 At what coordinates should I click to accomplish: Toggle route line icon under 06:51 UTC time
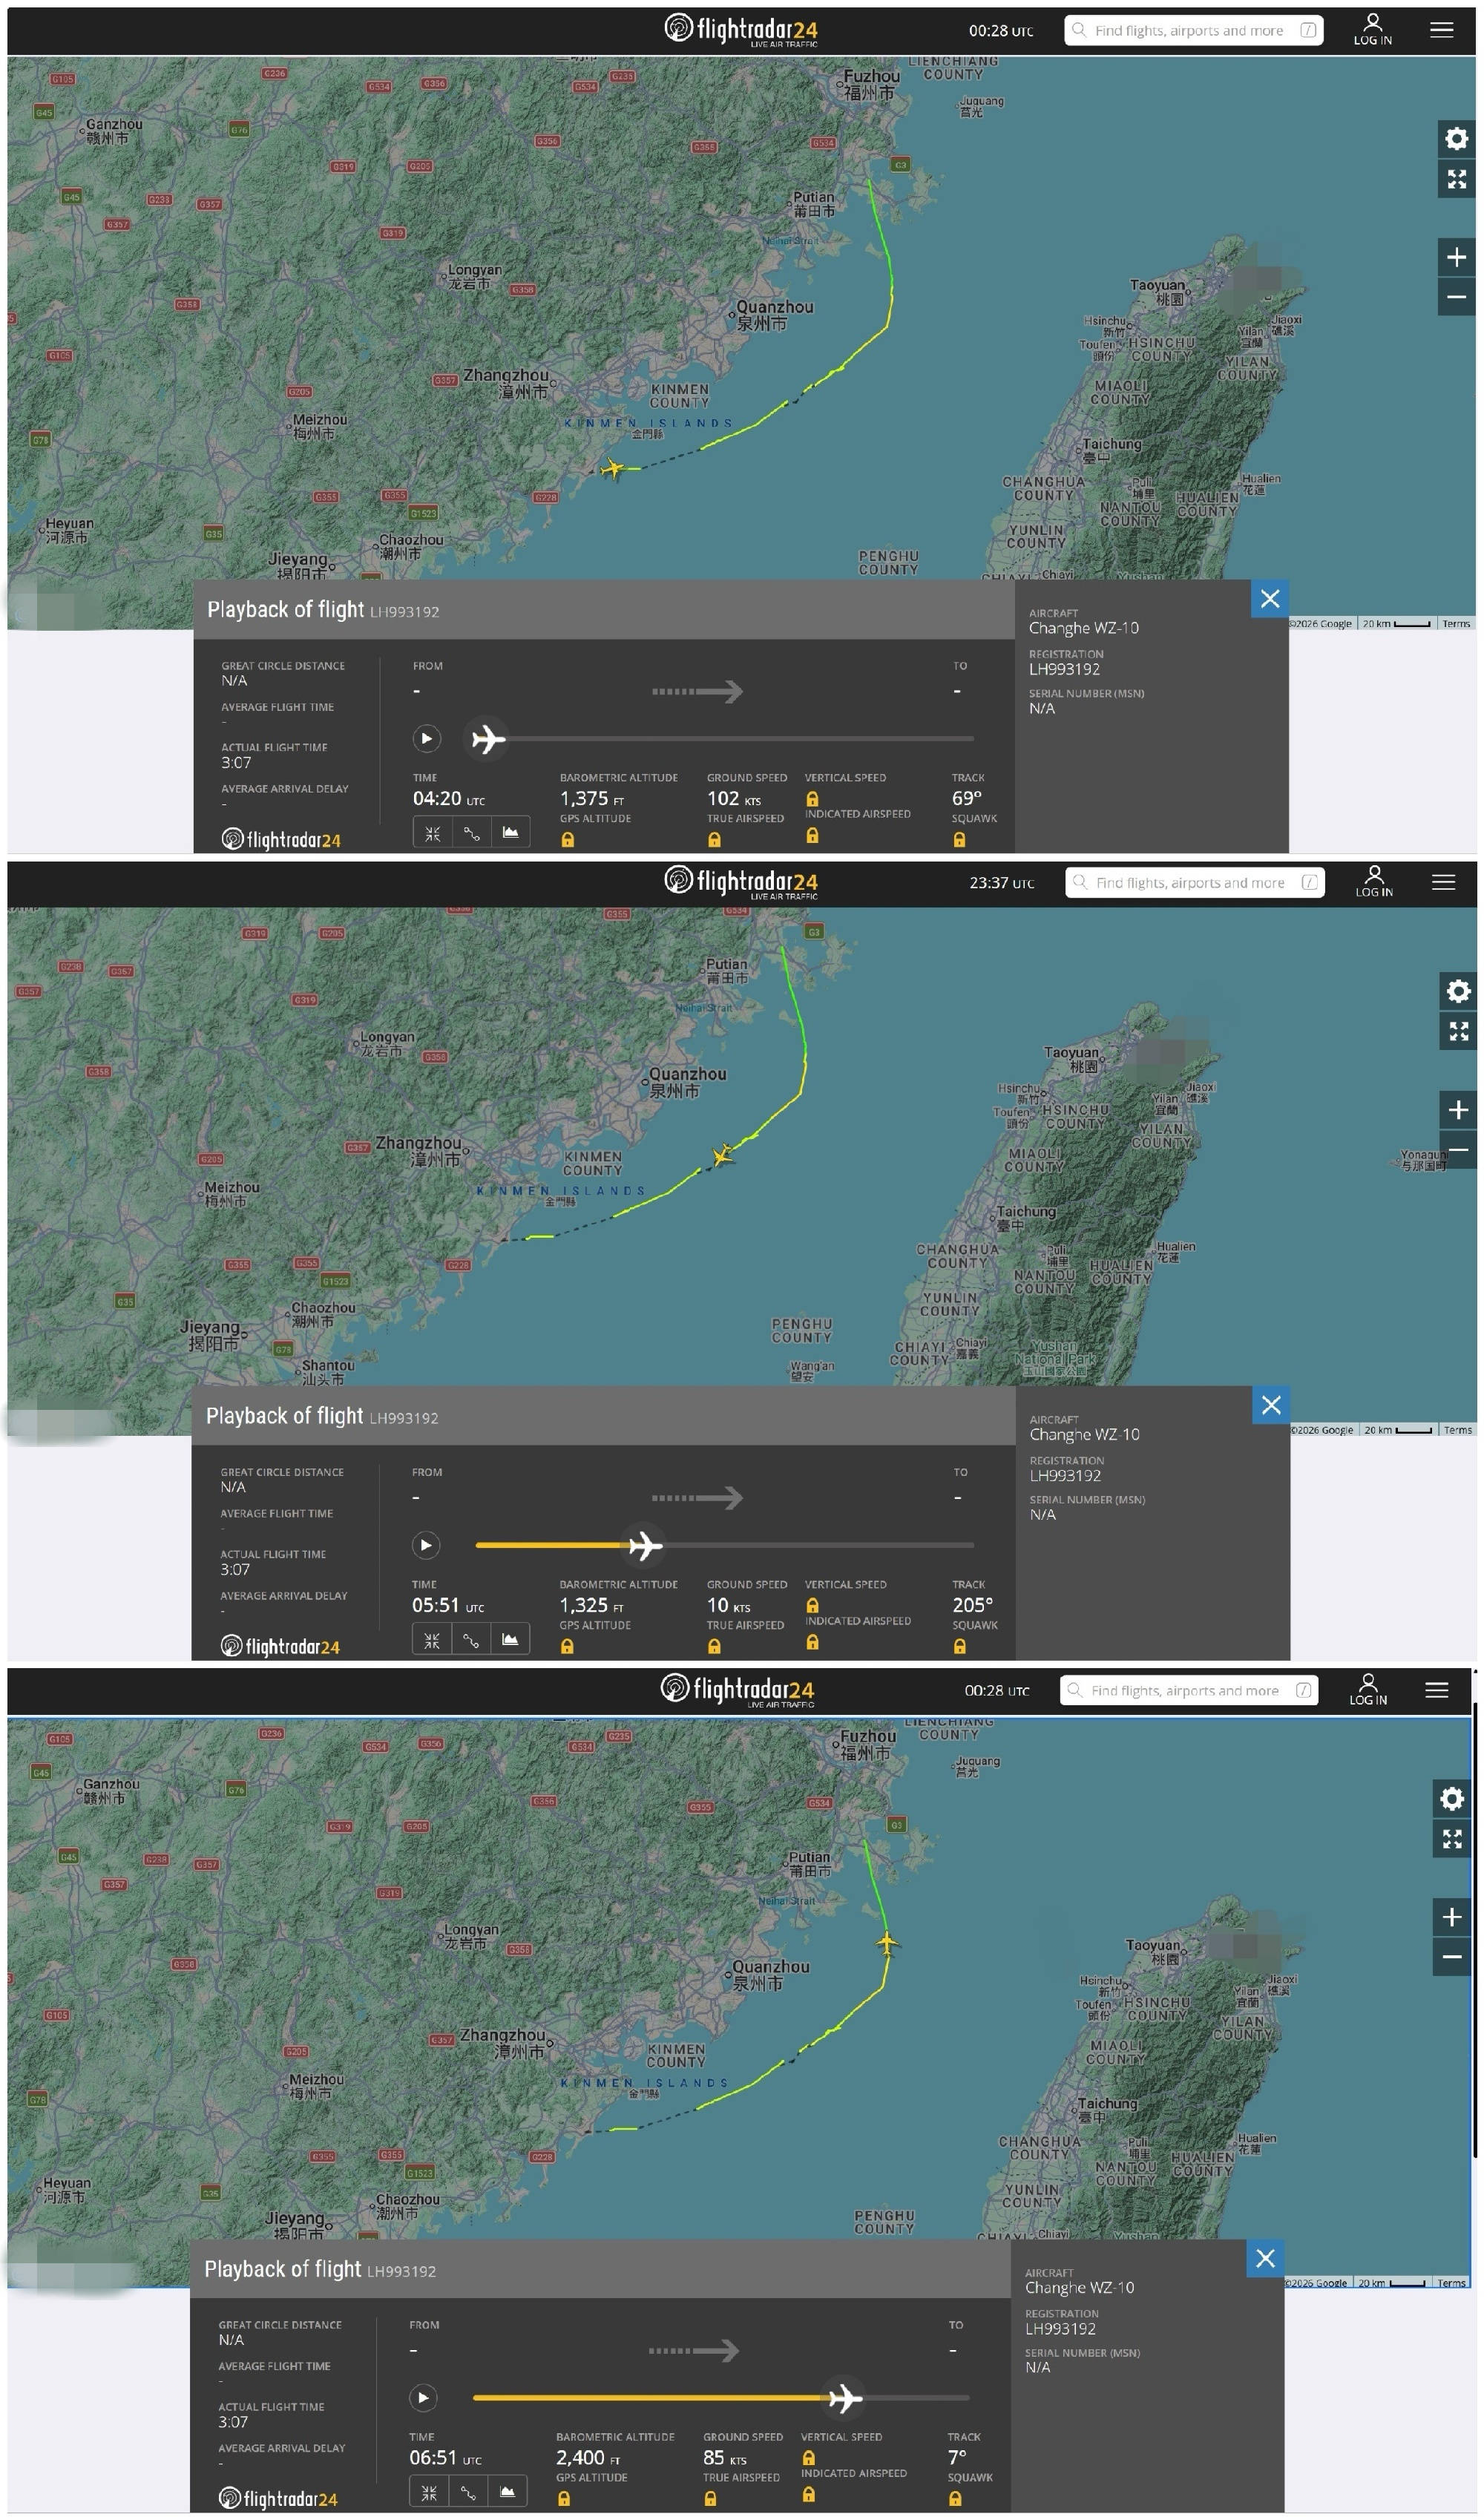(x=468, y=2492)
